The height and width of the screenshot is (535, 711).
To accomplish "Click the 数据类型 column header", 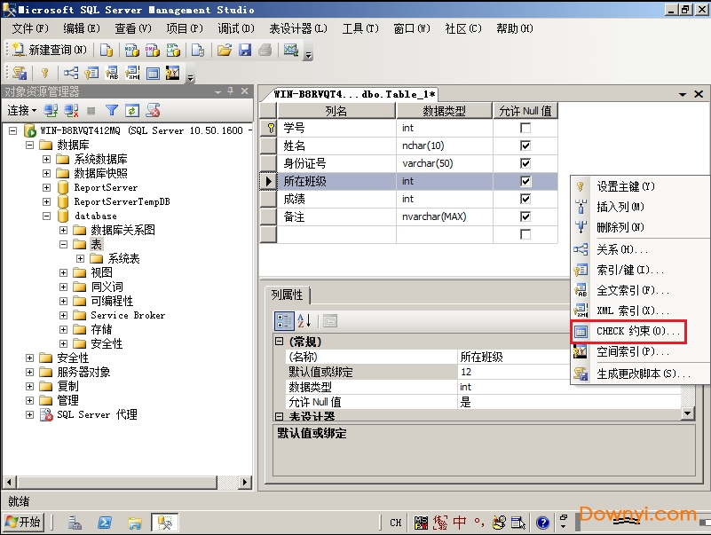I will pos(444,111).
